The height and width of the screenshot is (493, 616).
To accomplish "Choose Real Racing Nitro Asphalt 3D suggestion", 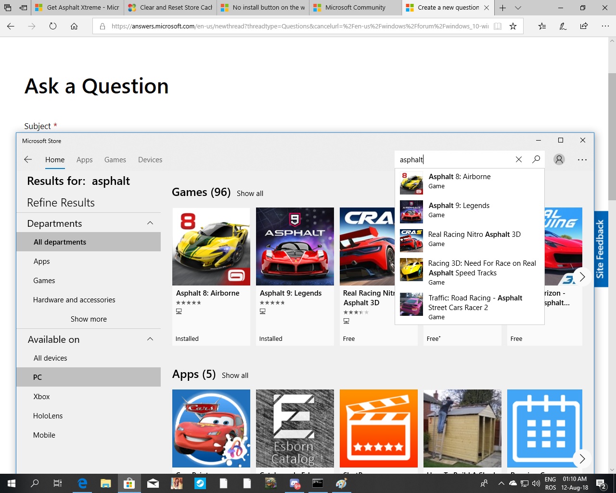I will (470, 240).
